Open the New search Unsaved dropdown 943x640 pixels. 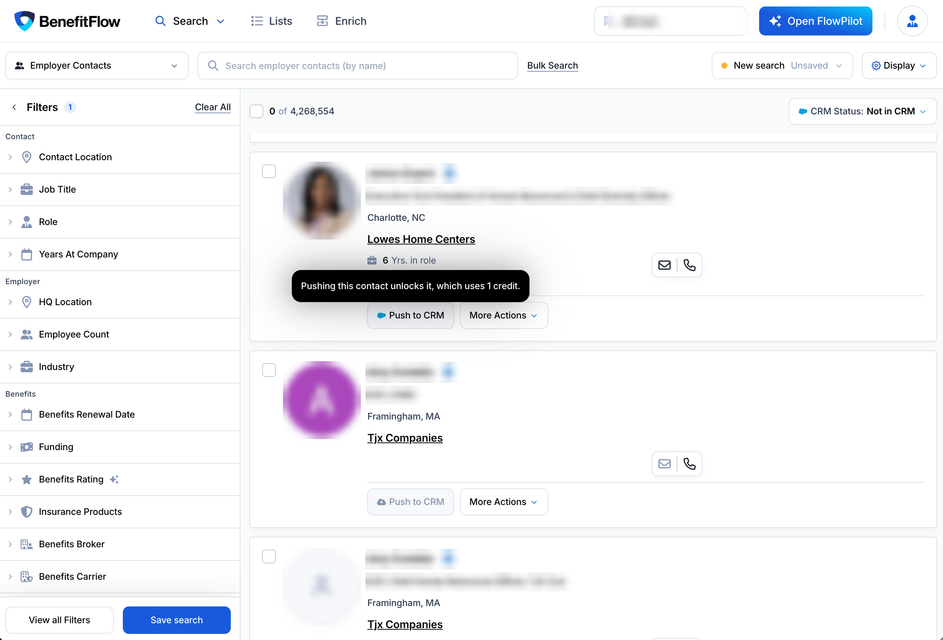point(782,66)
